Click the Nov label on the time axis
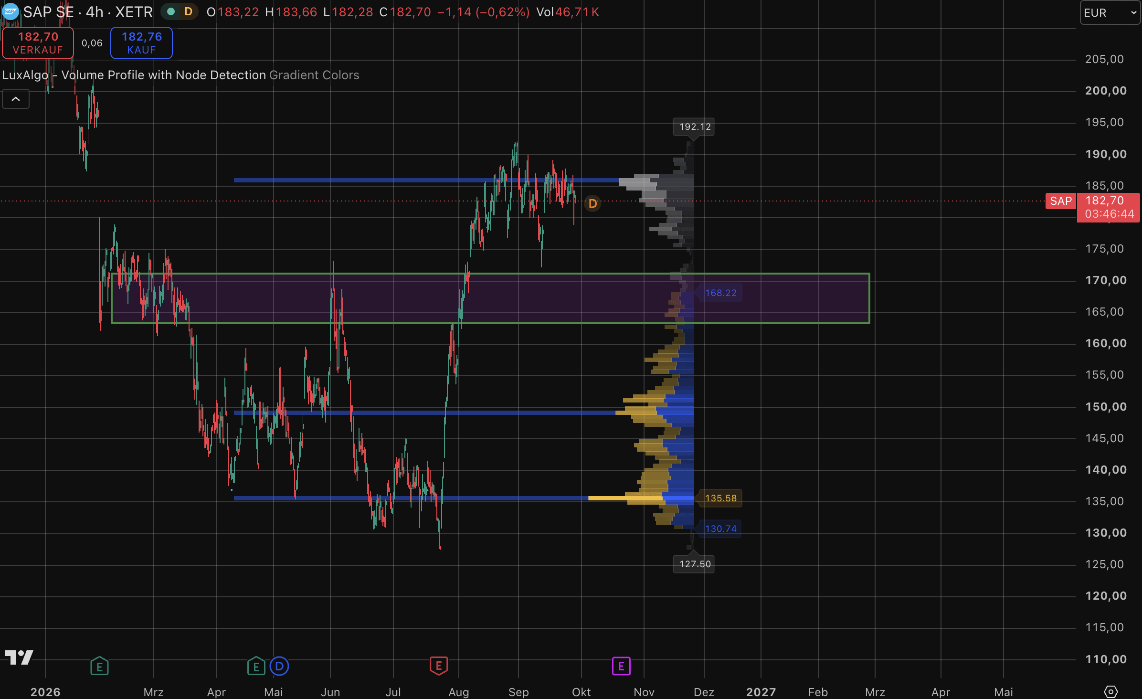The width and height of the screenshot is (1142, 699). (x=644, y=692)
